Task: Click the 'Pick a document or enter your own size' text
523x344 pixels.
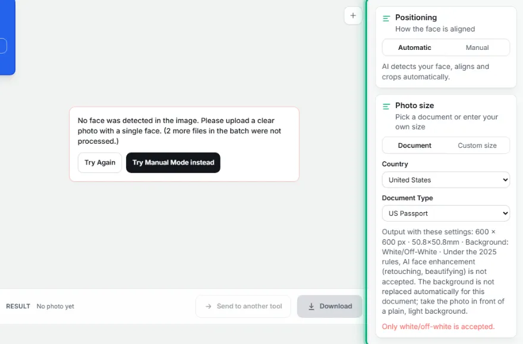Action: coord(446,122)
